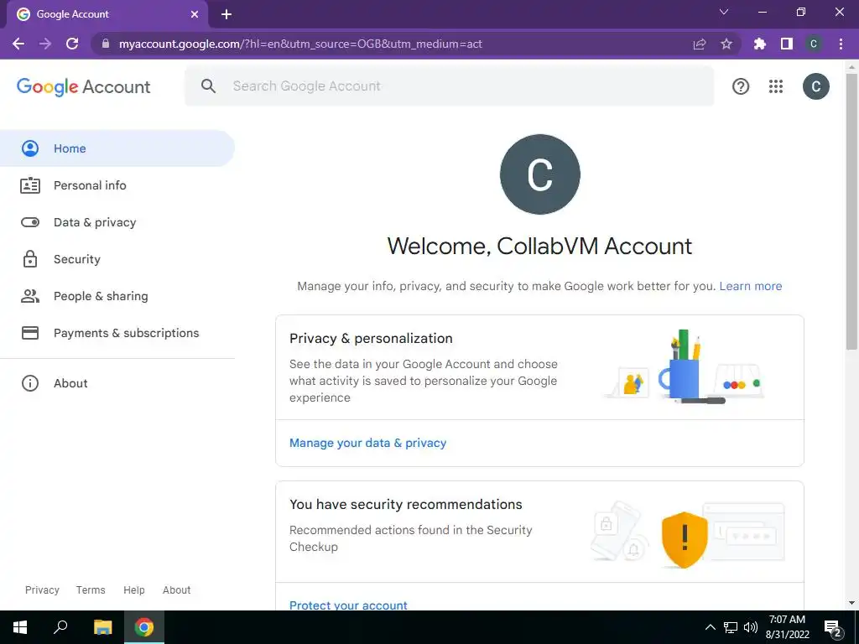The width and height of the screenshot is (859, 644).
Task: Click the Google Account logo
Action: coord(83,86)
